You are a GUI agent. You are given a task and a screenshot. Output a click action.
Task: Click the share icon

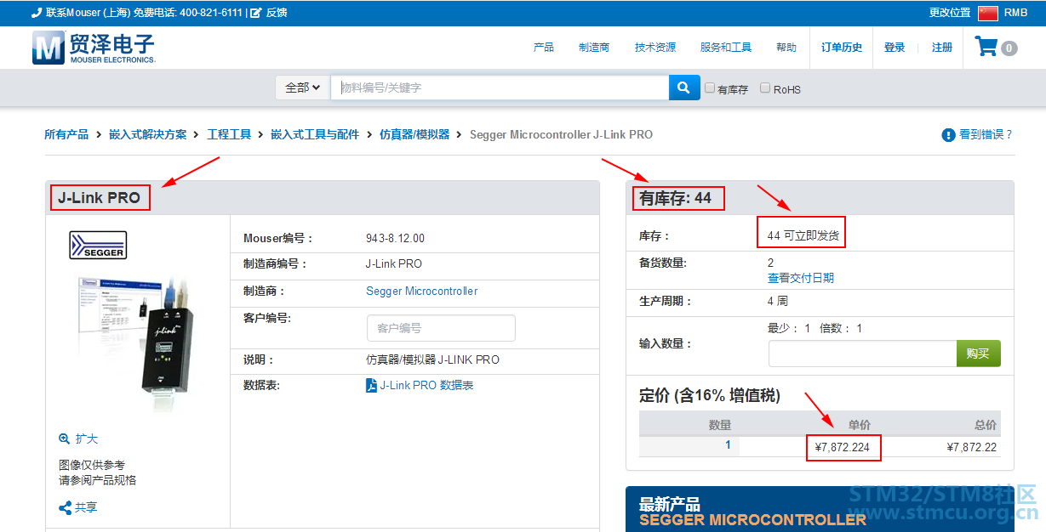65,507
